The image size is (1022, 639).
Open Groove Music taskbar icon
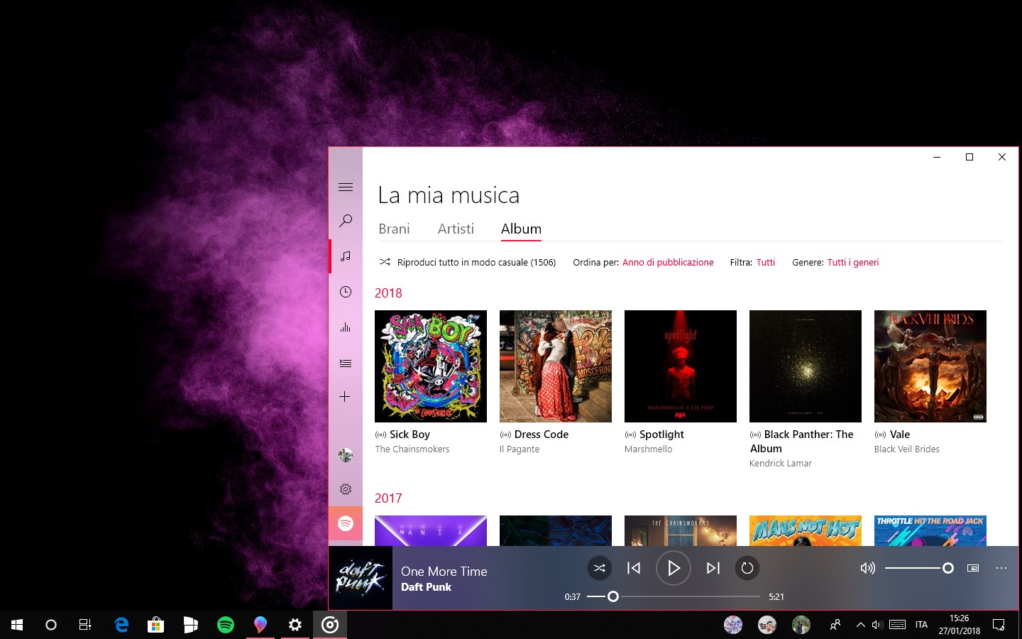click(330, 625)
